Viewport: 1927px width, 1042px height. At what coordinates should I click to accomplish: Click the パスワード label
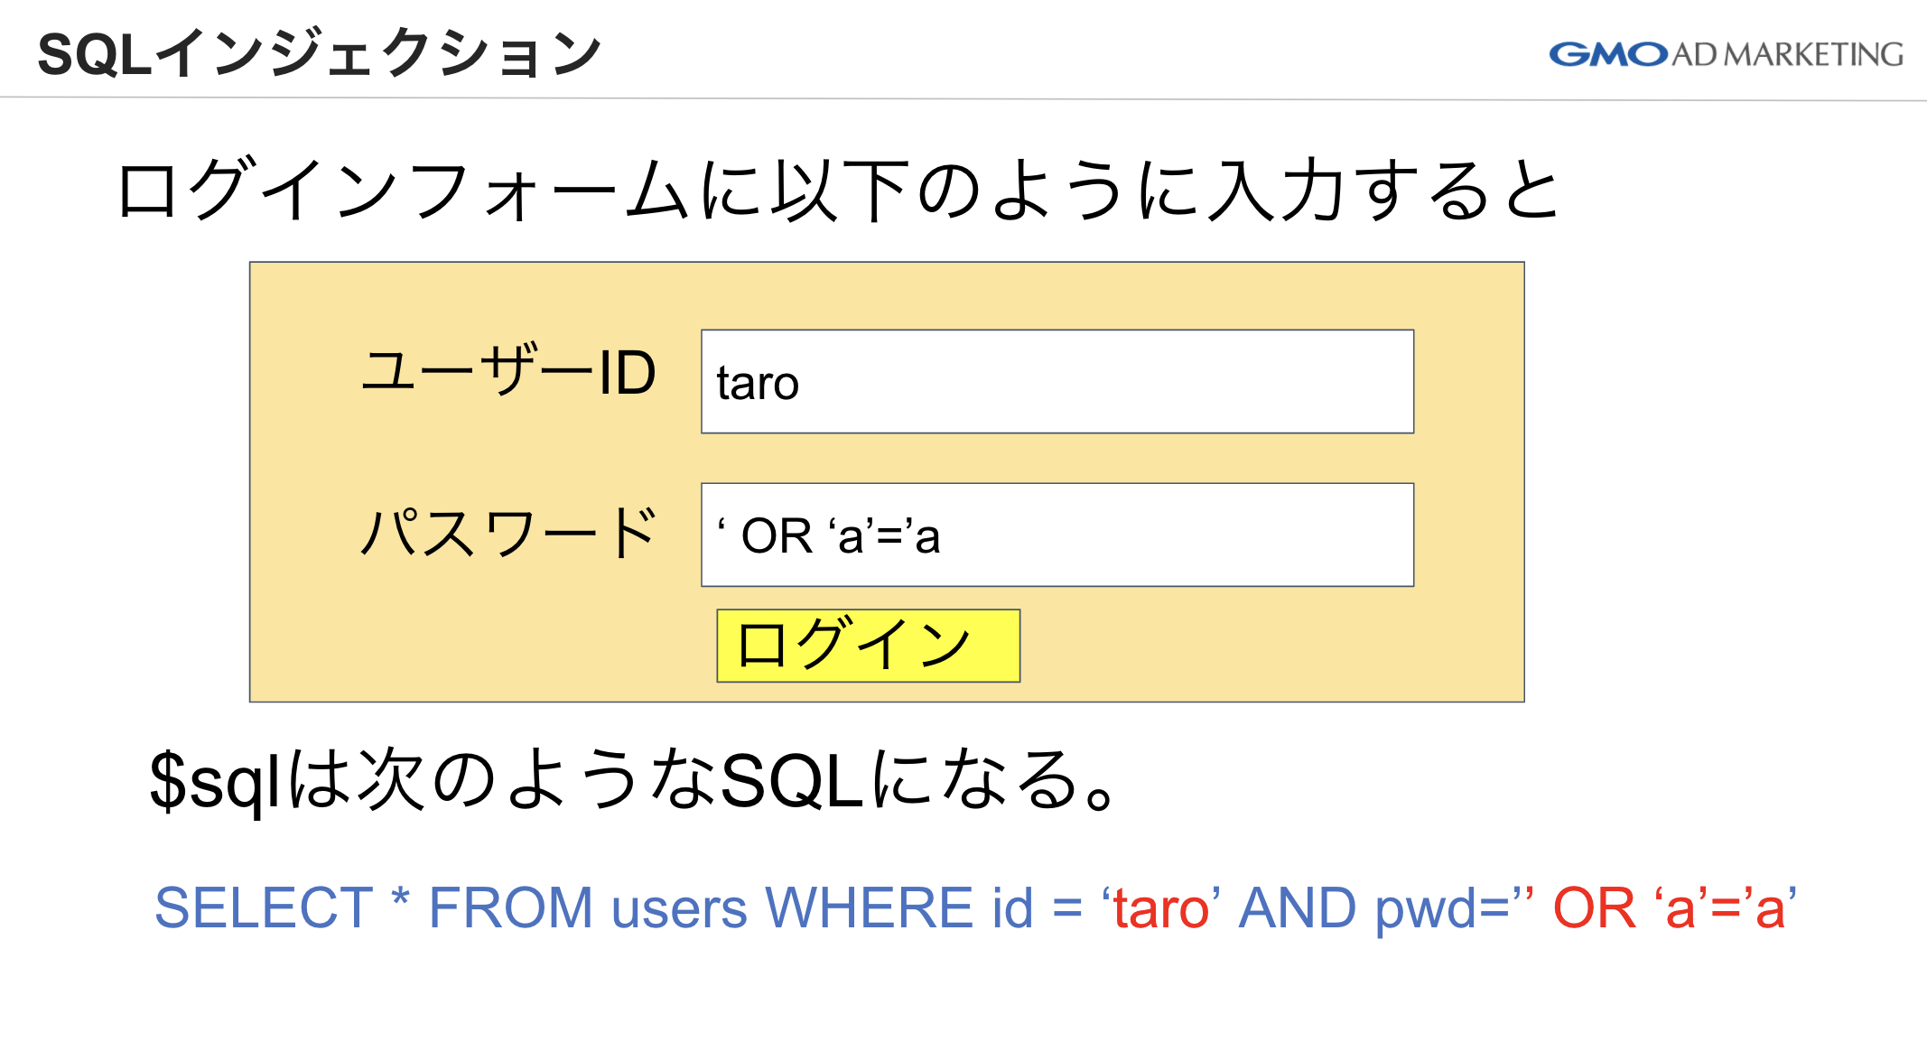[x=508, y=533]
